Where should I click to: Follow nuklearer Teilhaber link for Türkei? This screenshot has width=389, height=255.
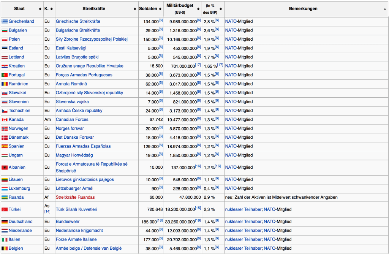point(243,209)
